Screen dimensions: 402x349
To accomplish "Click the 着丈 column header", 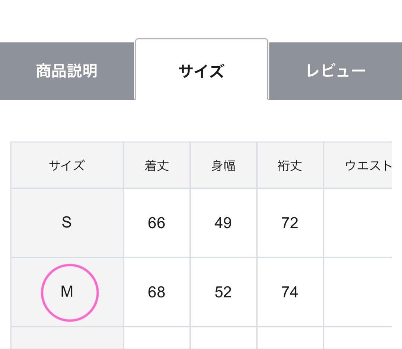I will tap(157, 165).
